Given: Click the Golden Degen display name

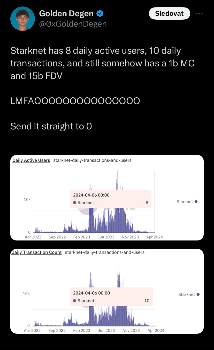Looking at the screenshot, I should [67, 13].
